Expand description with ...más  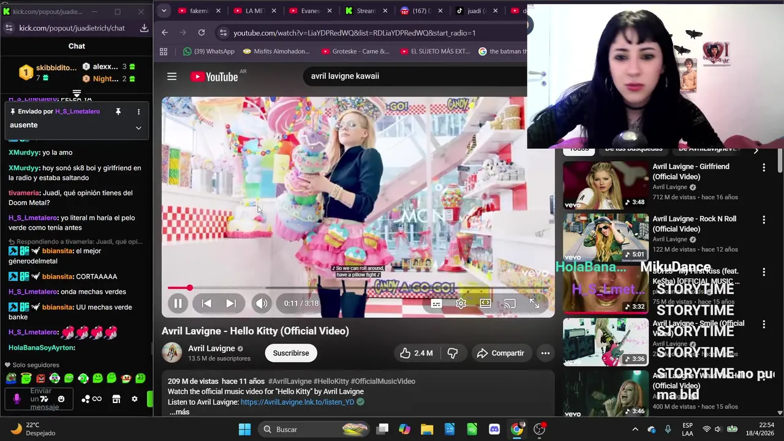179,412
